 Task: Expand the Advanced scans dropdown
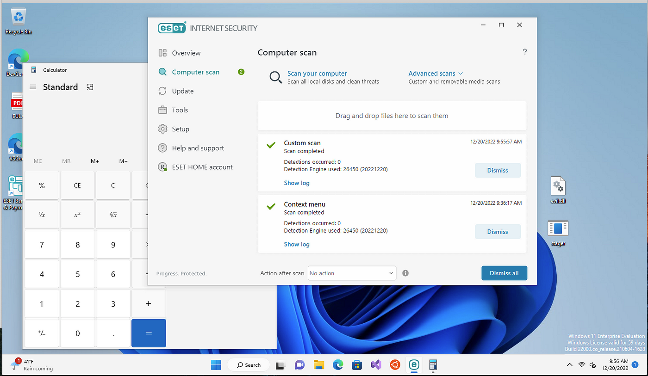pyautogui.click(x=436, y=74)
